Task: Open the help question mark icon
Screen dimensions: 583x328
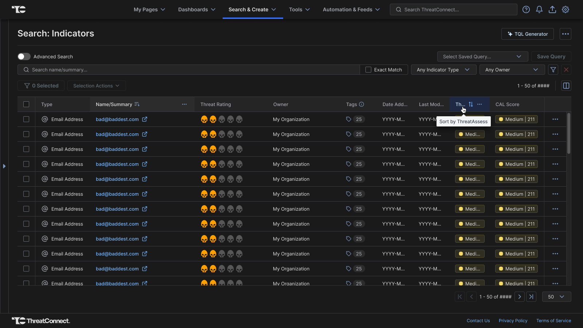Action: tap(526, 9)
